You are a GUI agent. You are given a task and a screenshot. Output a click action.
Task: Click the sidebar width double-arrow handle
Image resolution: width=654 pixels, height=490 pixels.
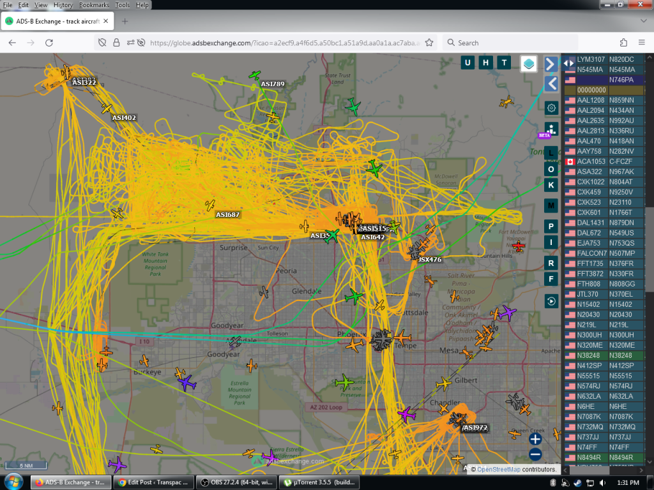[568, 63]
